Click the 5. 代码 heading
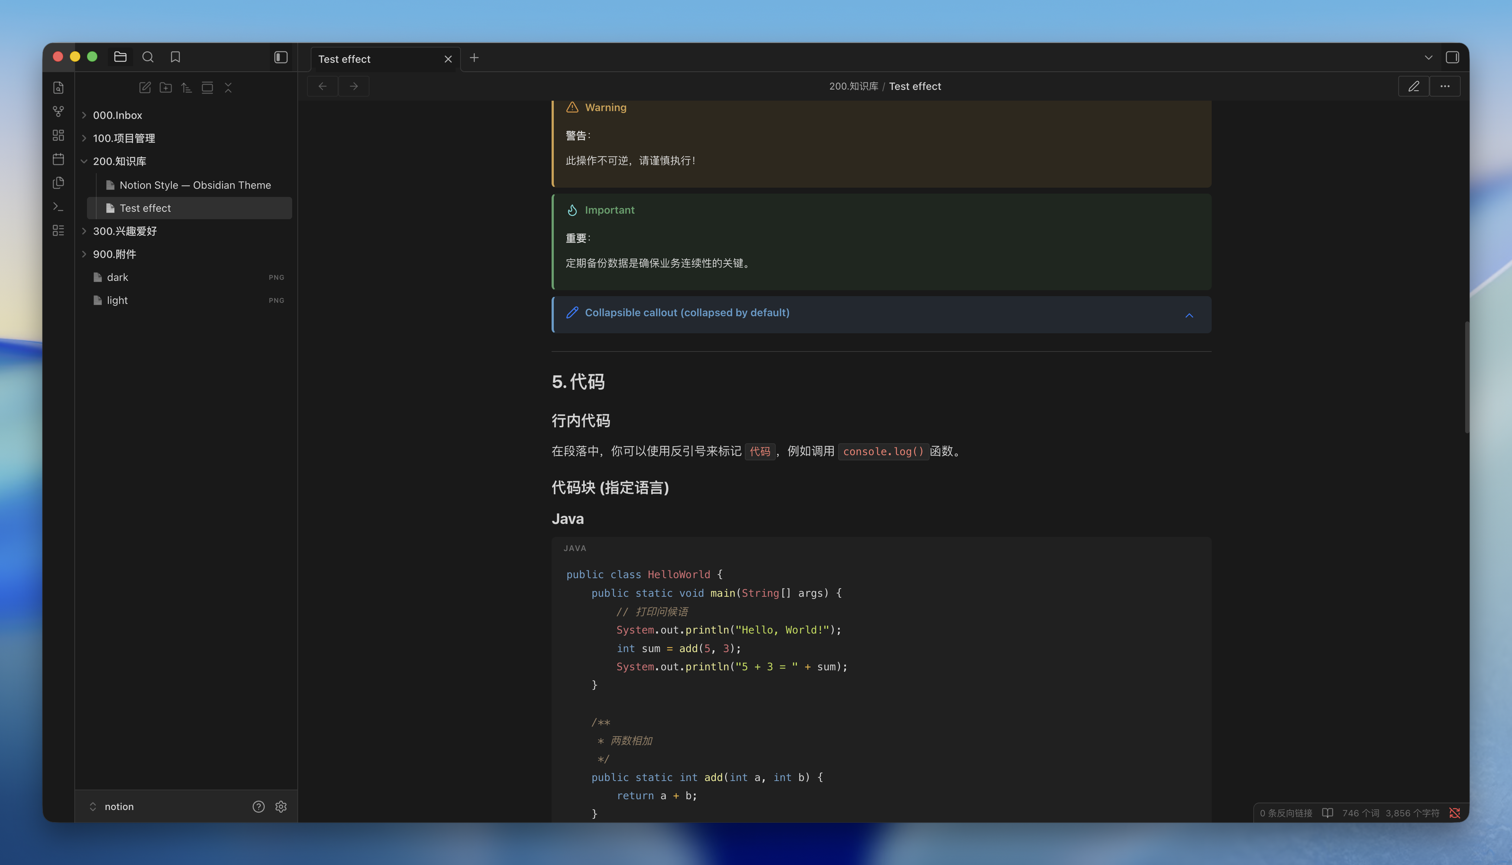 click(x=578, y=382)
